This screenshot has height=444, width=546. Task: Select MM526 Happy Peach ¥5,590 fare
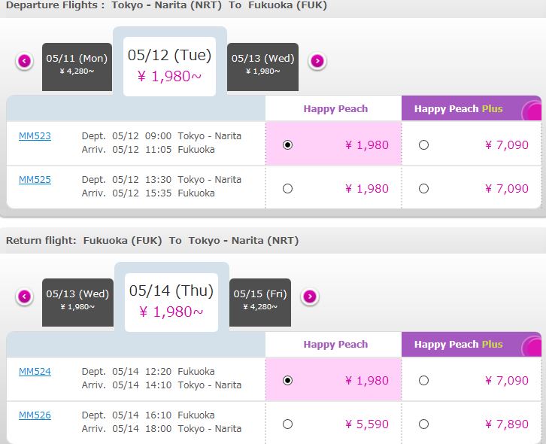(287, 424)
